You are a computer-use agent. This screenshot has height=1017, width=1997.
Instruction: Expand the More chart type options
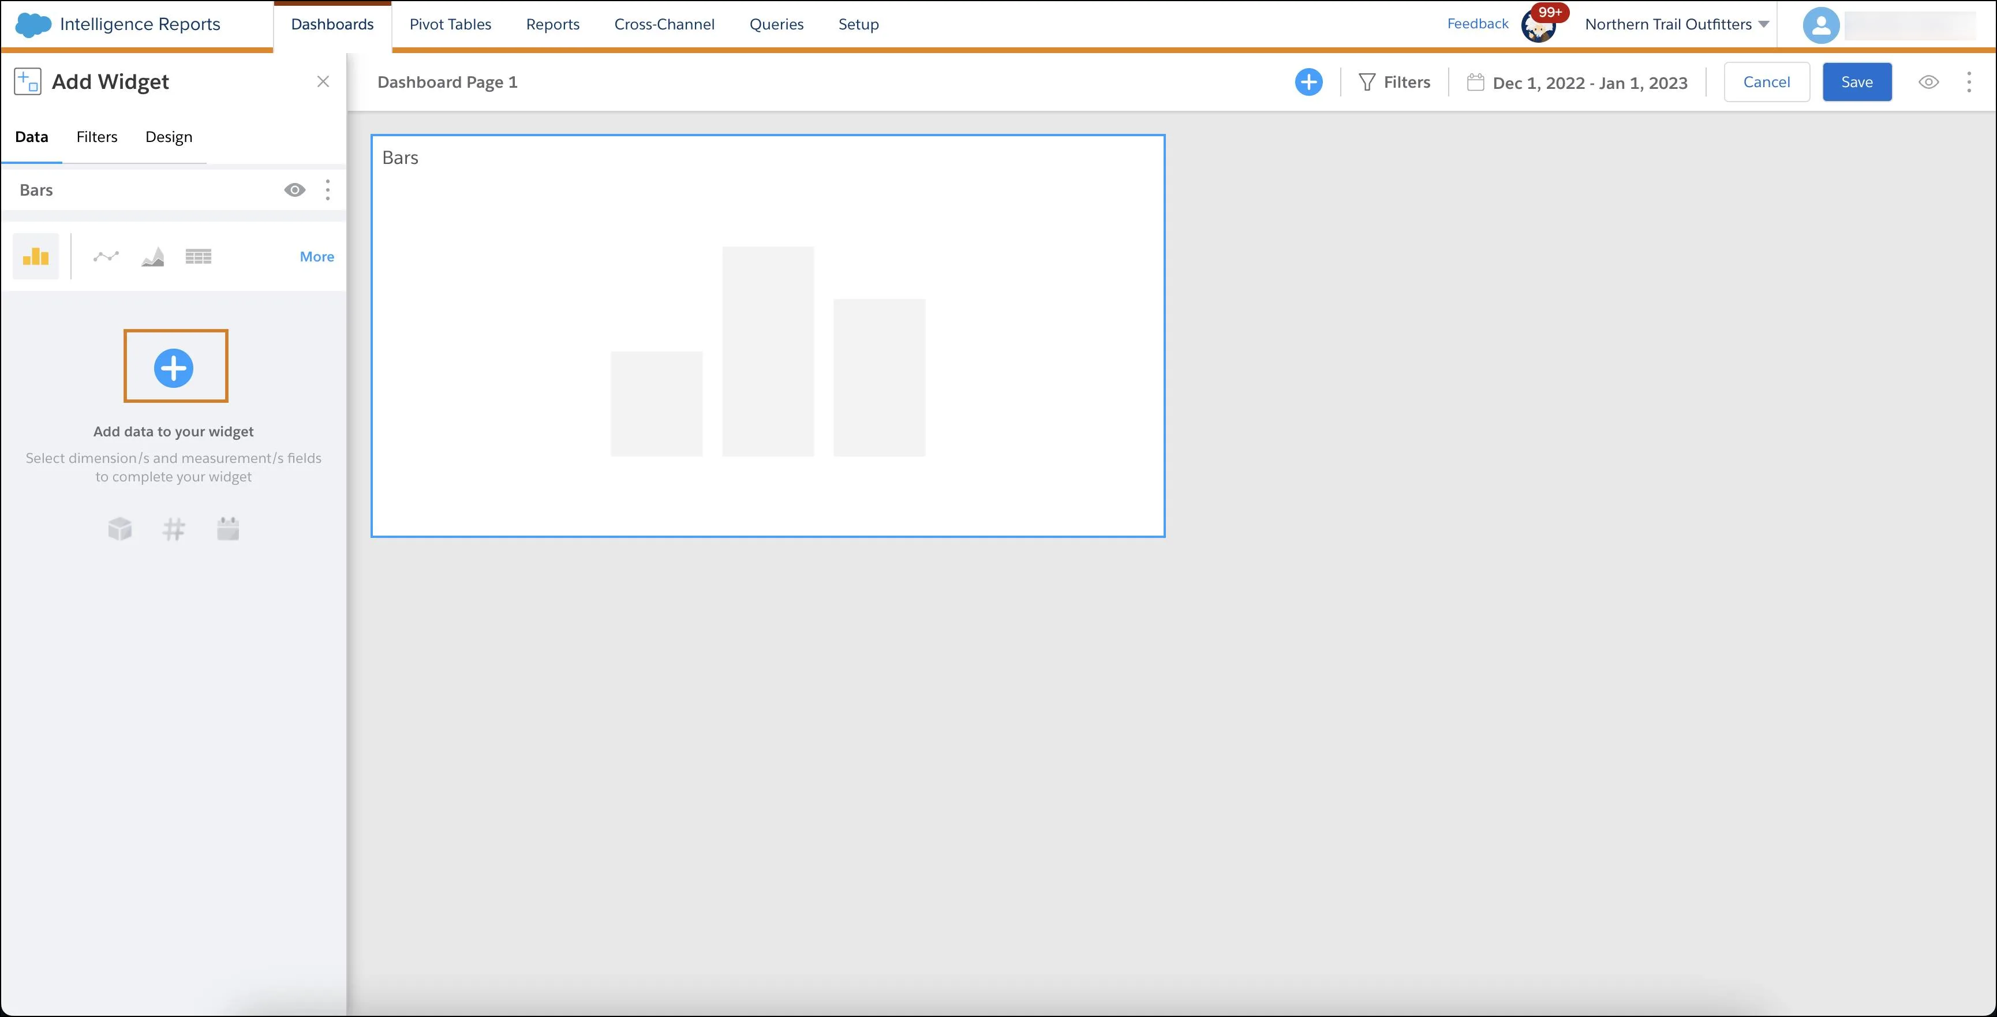(315, 256)
